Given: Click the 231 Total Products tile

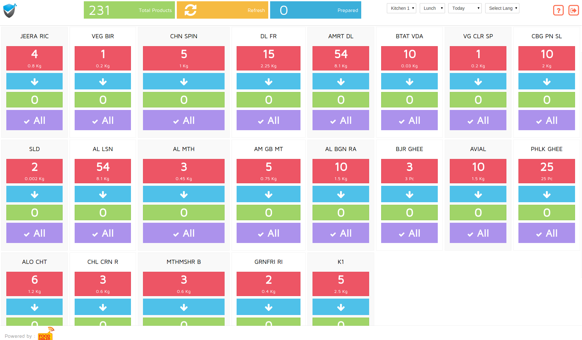Looking at the screenshot, I should pyautogui.click(x=129, y=10).
